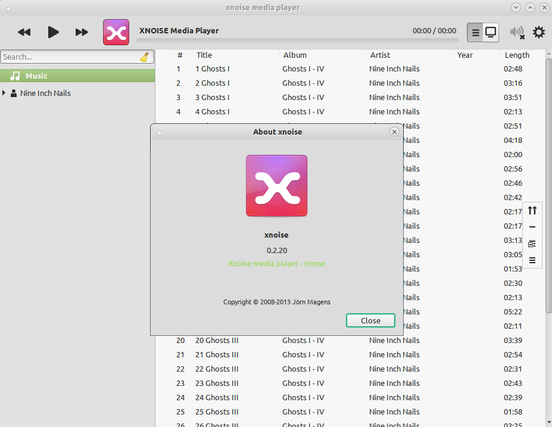Sort by the Title column header
Viewport: 552px width, 427px height.
pyautogui.click(x=204, y=55)
